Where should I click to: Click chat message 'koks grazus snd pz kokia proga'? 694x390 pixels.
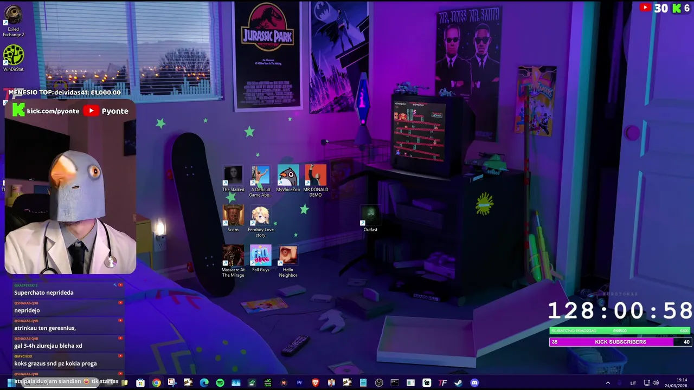pyautogui.click(x=55, y=363)
